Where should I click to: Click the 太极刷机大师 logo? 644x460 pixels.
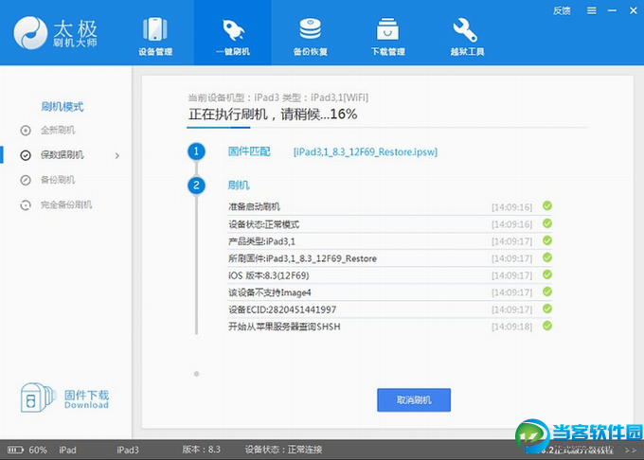[56, 33]
